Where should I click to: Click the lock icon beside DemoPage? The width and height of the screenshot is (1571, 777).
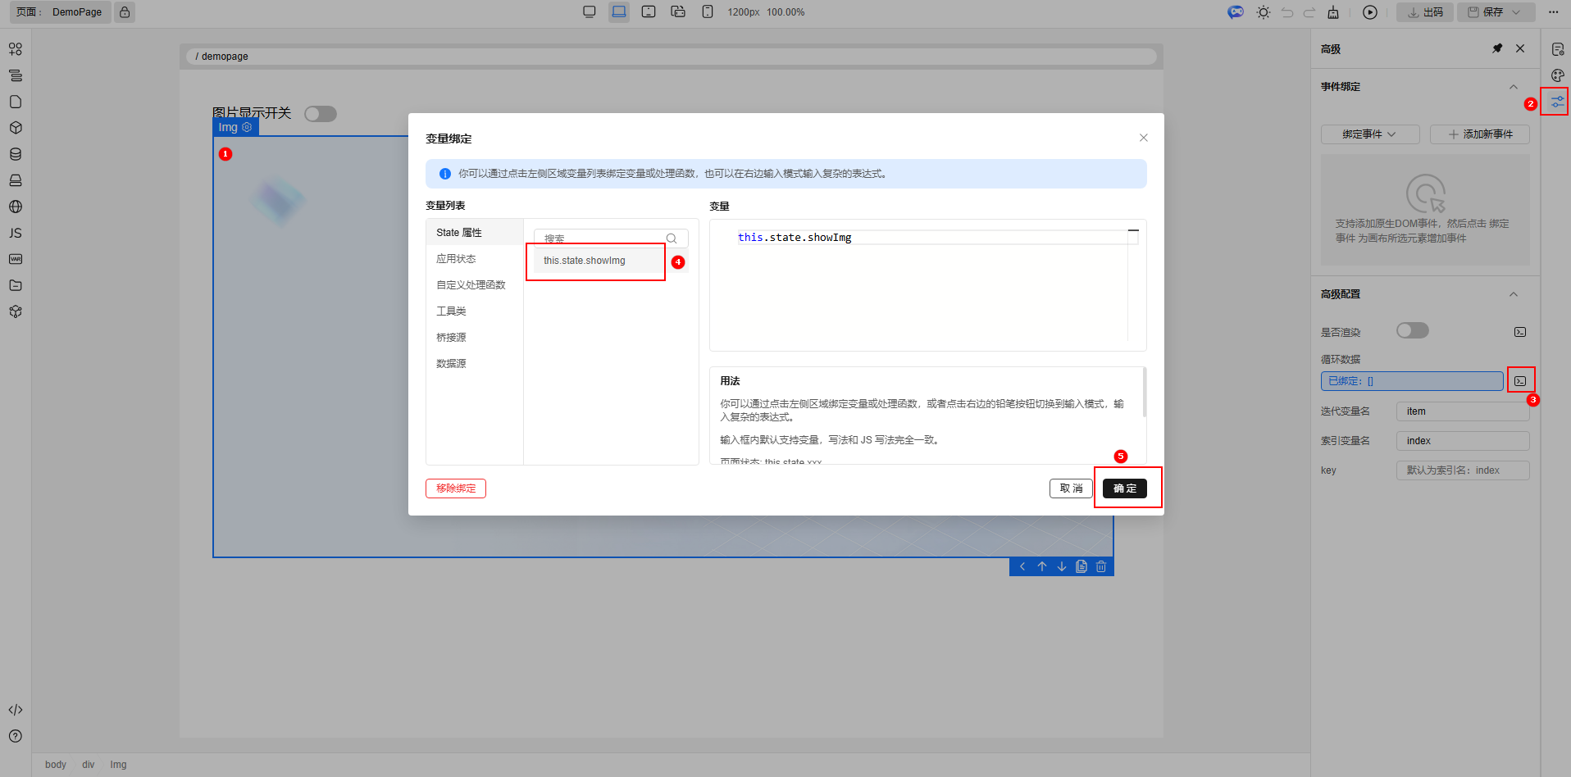coord(124,11)
